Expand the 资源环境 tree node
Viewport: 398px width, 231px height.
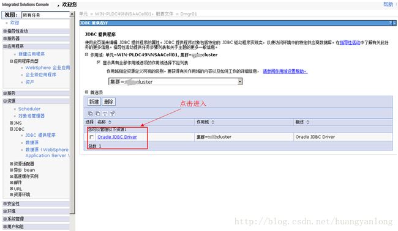pyautogui.click(x=12, y=194)
